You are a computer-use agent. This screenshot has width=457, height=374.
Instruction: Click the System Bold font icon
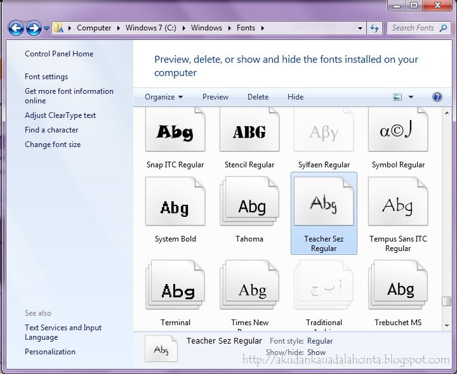(175, 203)
